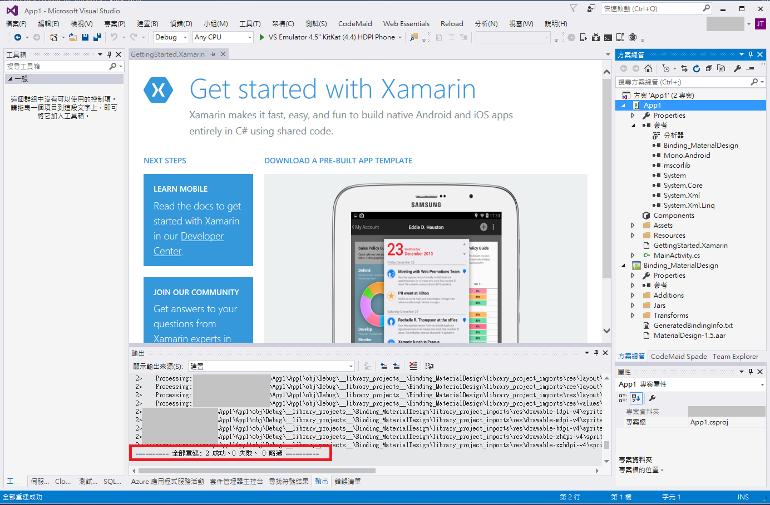Image resolution: width=770 pixels, height=505 pixels.
Task: Collapse the Binding_MaterialDesign project node
Action: 623,266
